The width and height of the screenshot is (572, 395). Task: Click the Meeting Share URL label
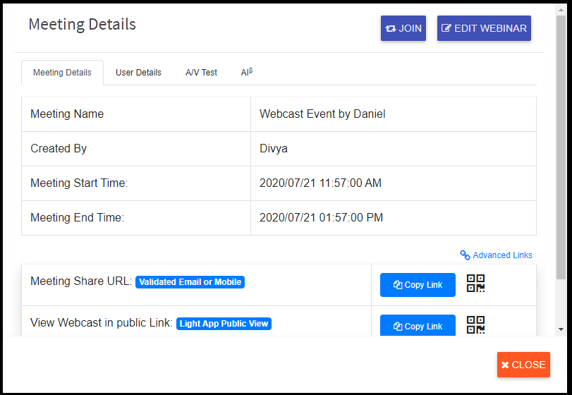[x=81, y=281]
